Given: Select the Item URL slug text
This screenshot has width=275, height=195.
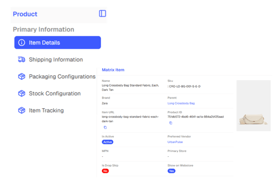Looking at the screenshot, I should (x=130, y=119).
